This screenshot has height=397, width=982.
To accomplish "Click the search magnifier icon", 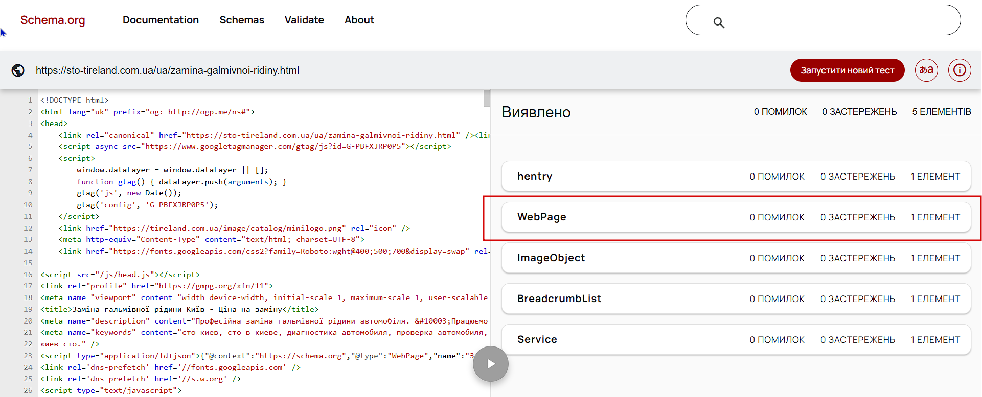I will click(719, 22).
